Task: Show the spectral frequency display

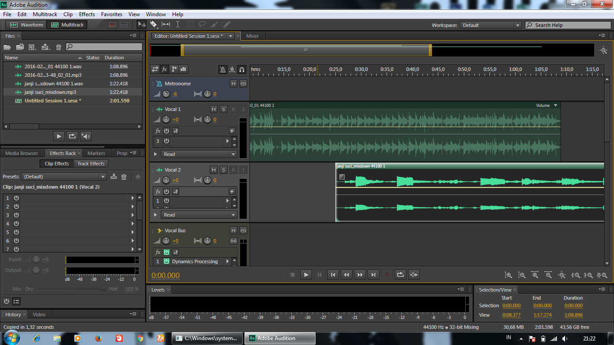Action: pos(112,25)
